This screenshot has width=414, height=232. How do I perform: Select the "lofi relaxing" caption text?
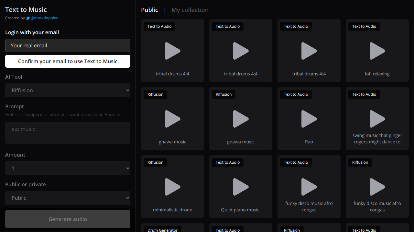377,74
